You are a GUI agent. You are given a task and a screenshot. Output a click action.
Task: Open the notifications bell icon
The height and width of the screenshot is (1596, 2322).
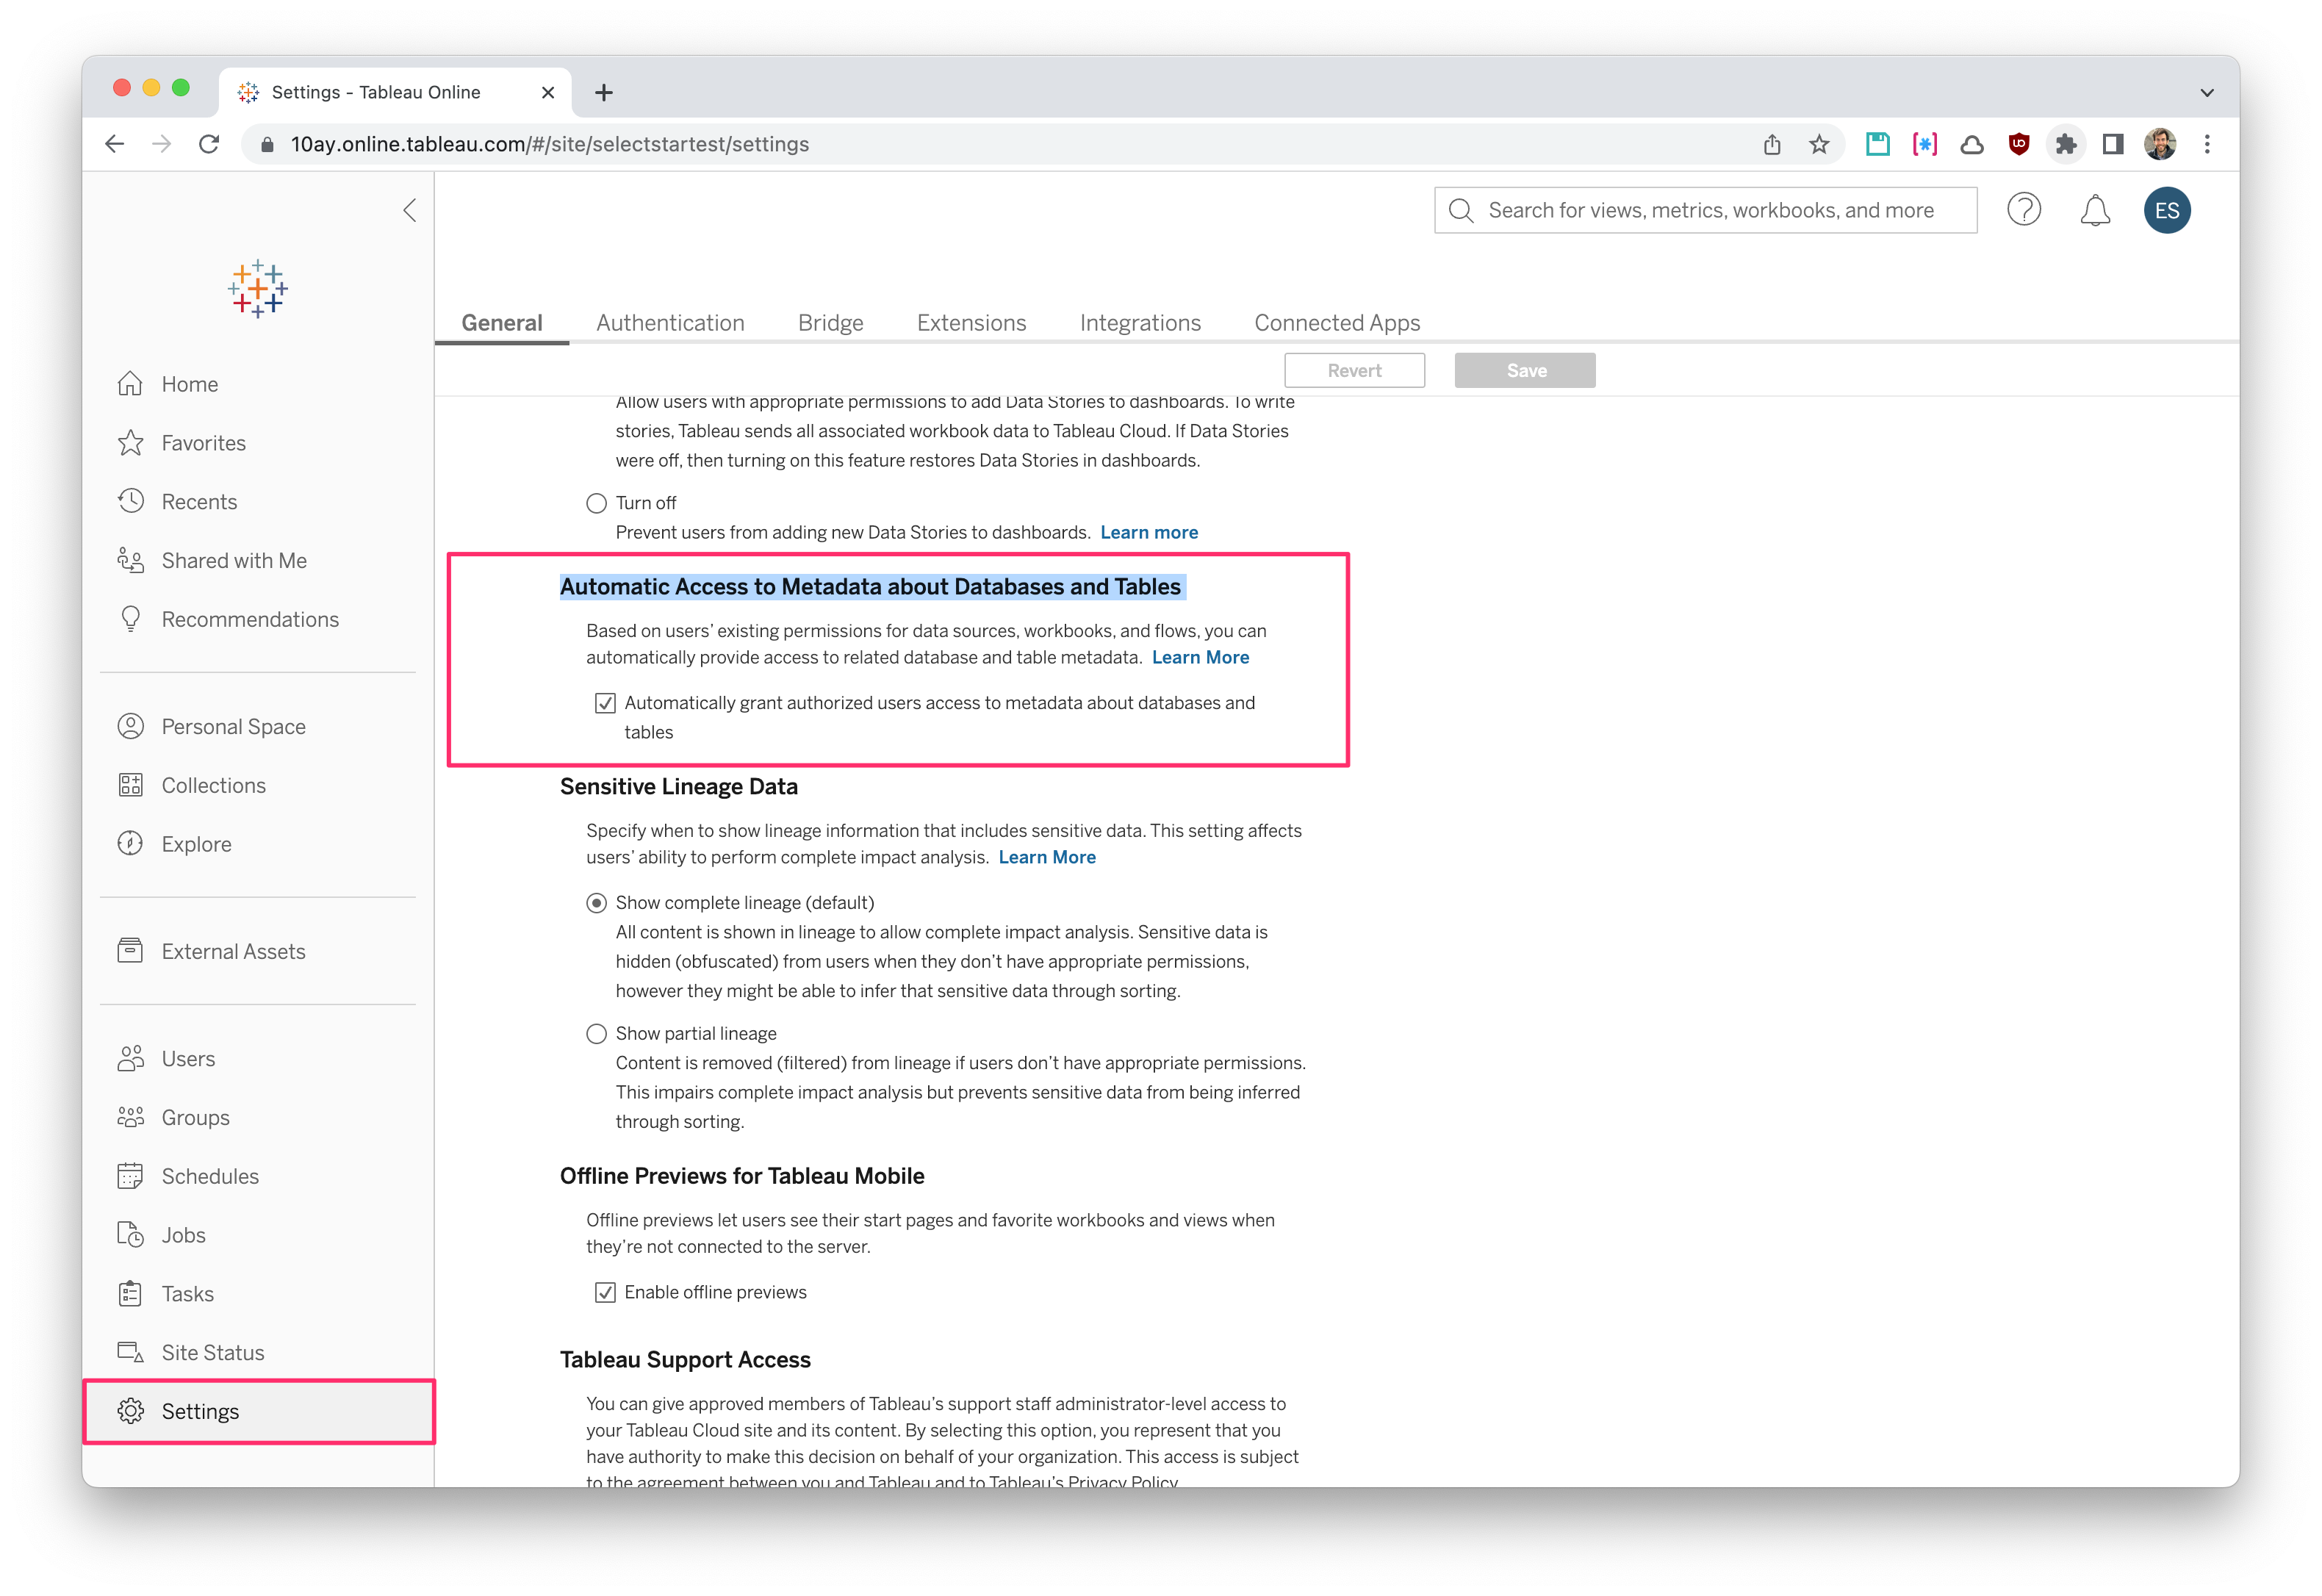pos(2095,211)
